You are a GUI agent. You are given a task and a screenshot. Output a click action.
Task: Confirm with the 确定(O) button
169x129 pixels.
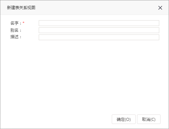[124, 119]
